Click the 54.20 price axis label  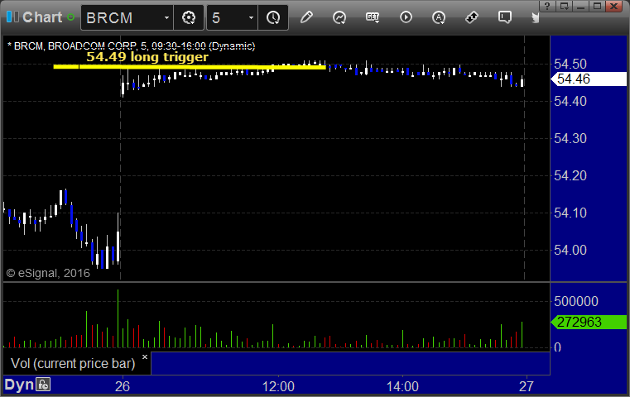[570, 175]
